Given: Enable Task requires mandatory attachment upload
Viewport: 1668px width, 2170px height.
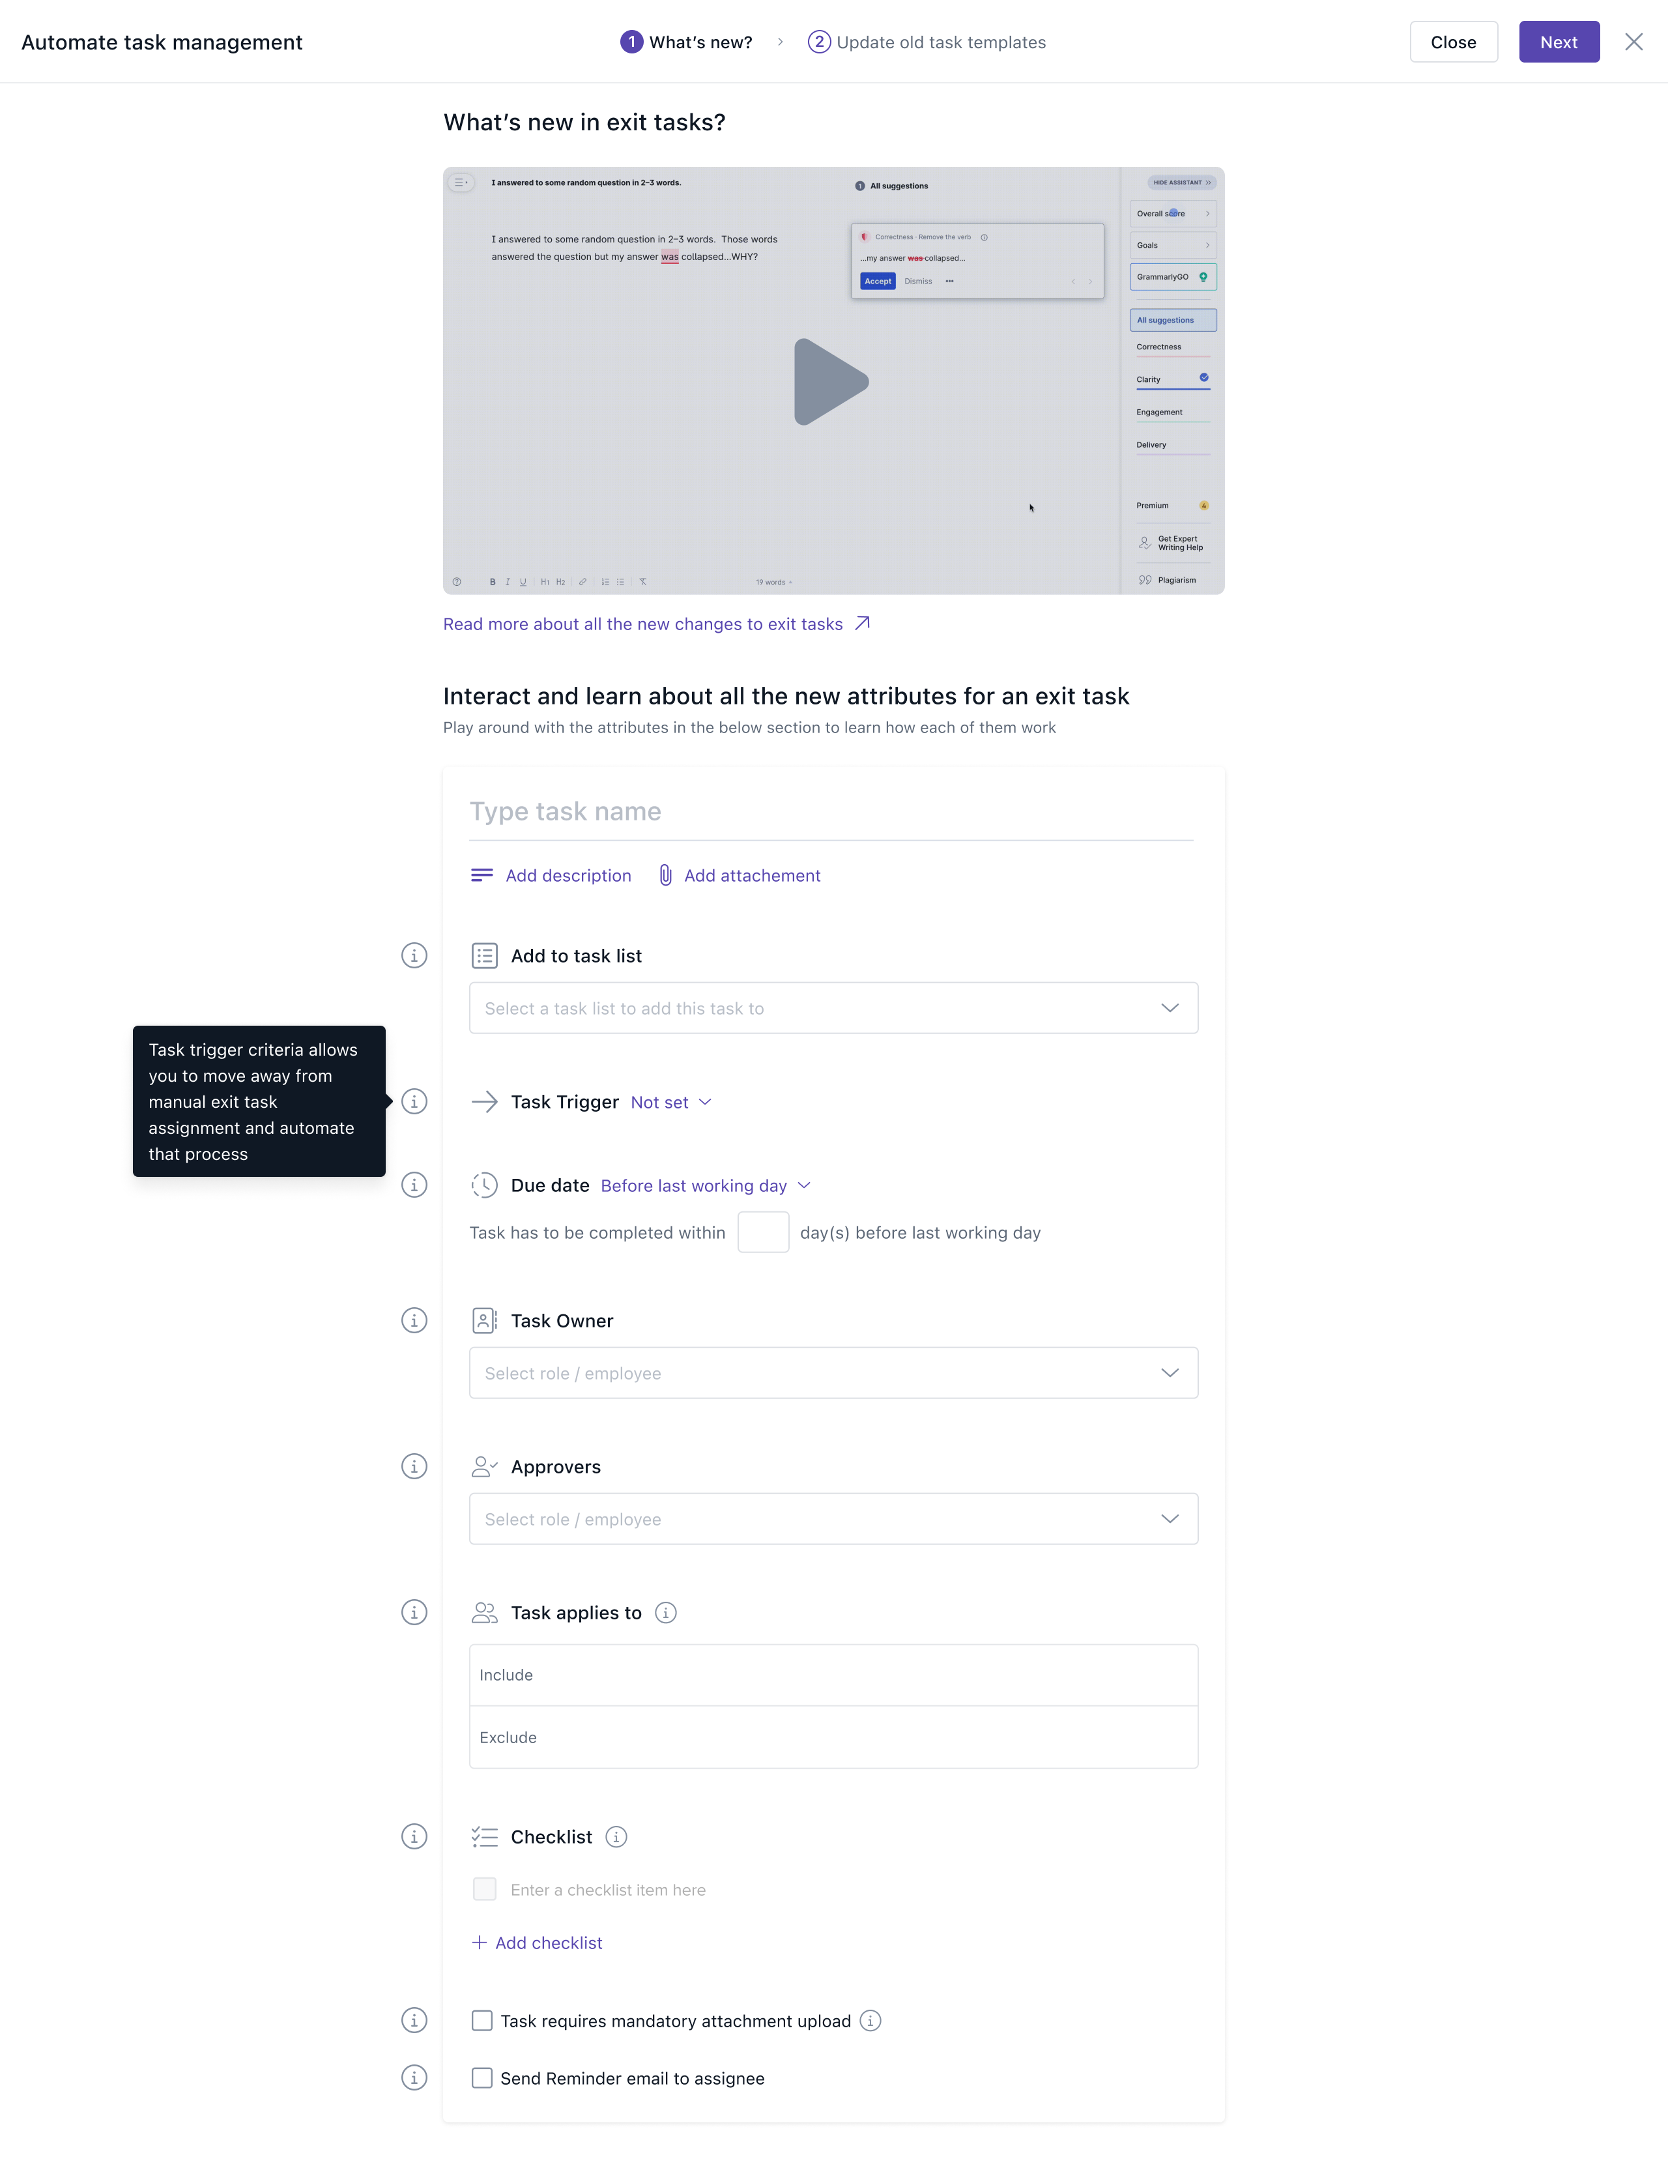Looking at the screenshot, I should click(483, 2020).
